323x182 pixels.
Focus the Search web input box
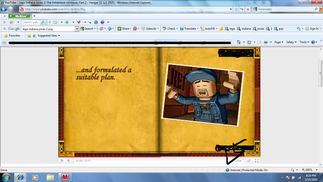(31, 22)
